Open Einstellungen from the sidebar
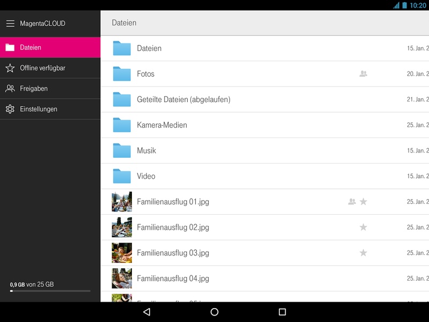The height and width of the screenshot is (322, 429). [50, 109]
